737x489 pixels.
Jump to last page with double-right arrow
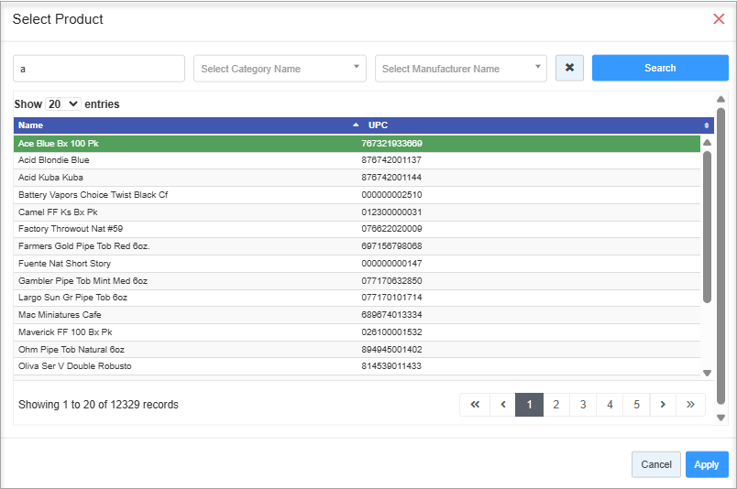point(690,405)
